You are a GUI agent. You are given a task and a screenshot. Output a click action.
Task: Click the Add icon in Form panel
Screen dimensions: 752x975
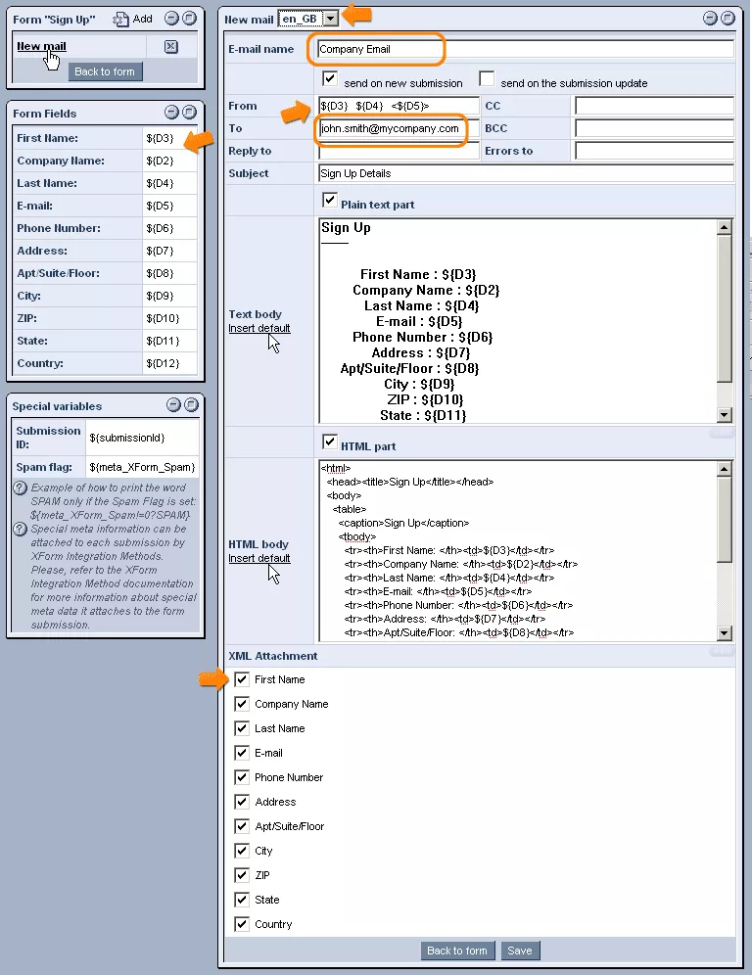point(120,20)
